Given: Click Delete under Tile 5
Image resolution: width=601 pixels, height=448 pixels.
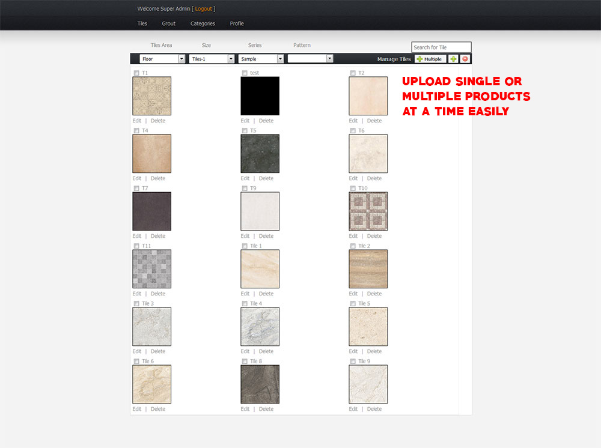Looking at the screenshot, I should pos(374,351).
